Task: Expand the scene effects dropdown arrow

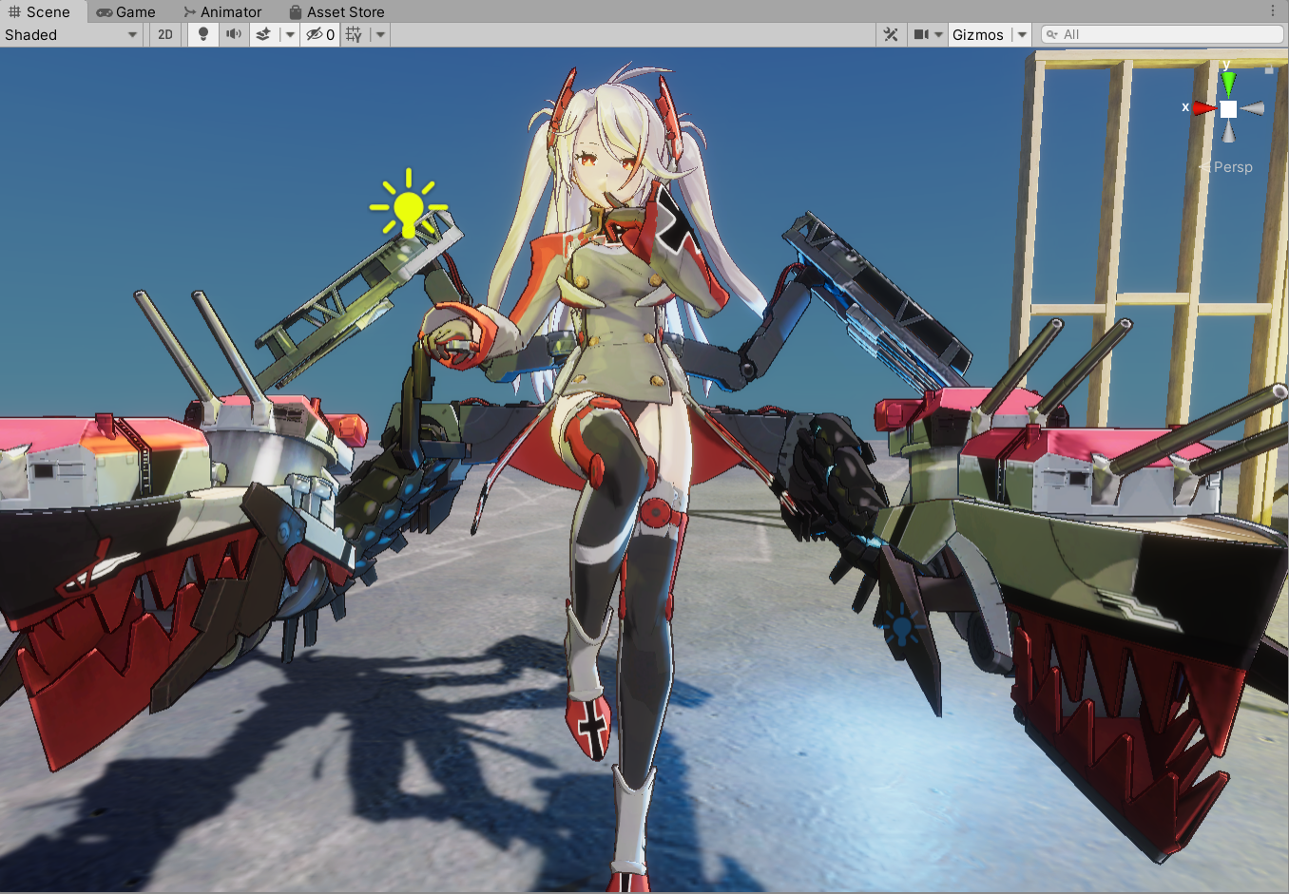Action: coord(290,34)
